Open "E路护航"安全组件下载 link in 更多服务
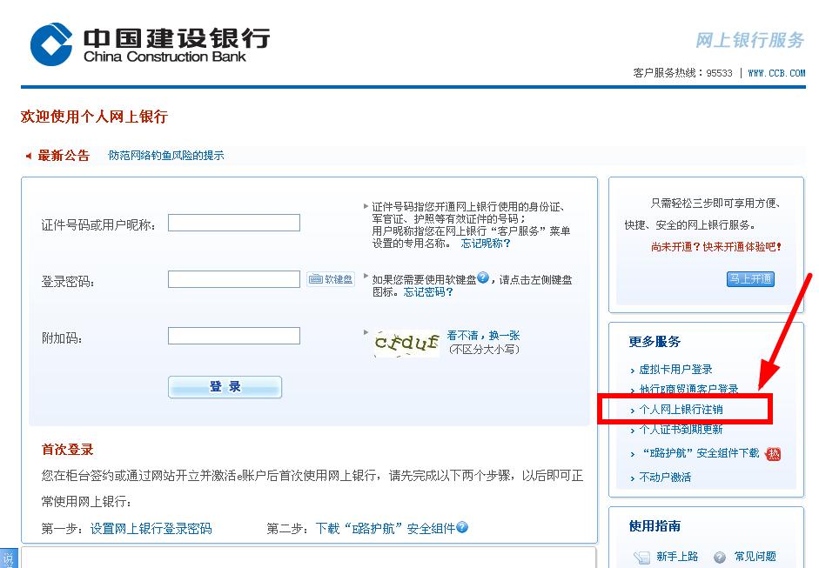Screen dimensions: 819x568 pyautogui.click(x=701, y=453)
